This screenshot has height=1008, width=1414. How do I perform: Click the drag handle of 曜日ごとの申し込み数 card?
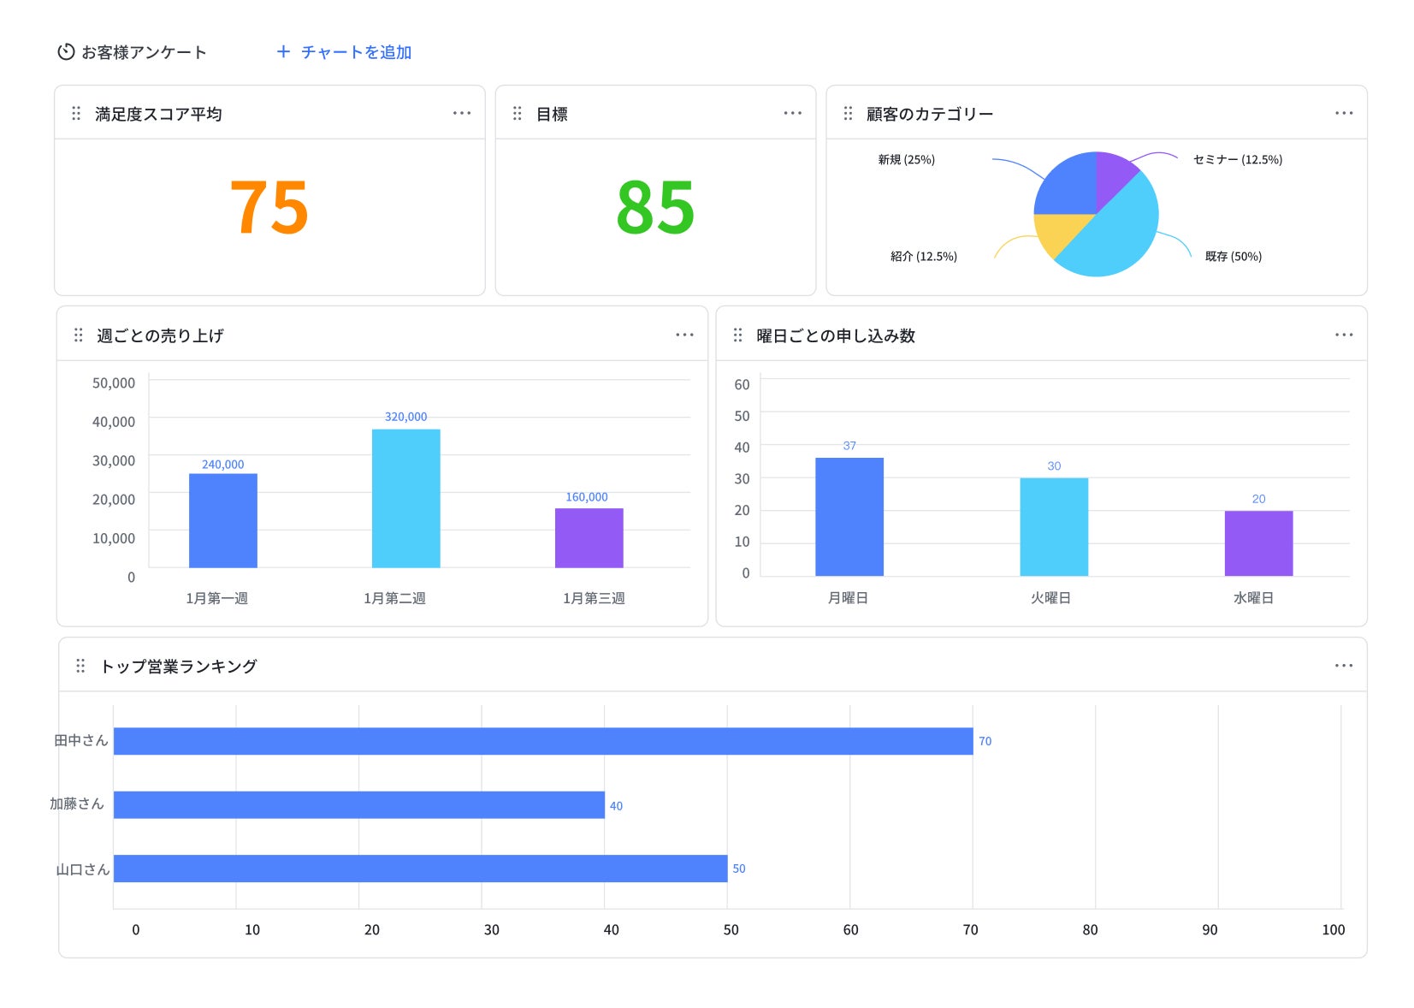pos(737,335)
